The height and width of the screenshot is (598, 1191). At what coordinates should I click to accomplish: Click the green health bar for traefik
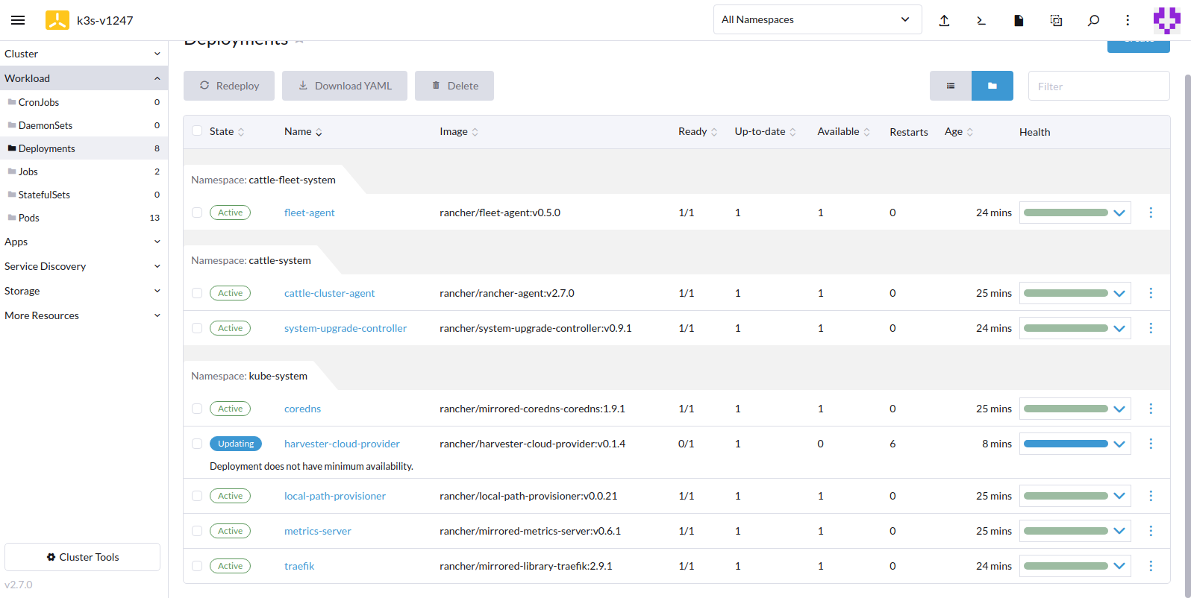tap(1066, 566)
